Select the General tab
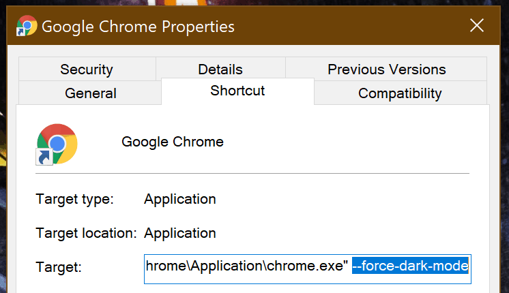The width and height of the screenshot is (509, 293). pyautogui.click(x=91, y=93)
